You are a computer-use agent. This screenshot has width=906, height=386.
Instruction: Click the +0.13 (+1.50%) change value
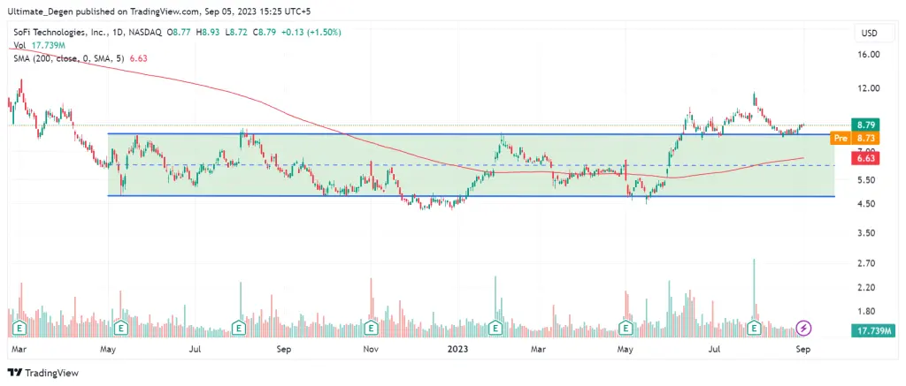[311, 33]
